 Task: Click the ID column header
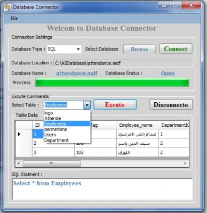tap(38, 125)
